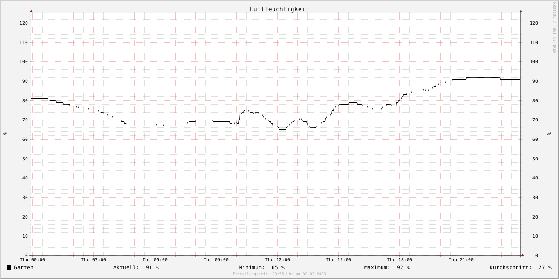Click the "Thu 12:00" time axis label
559x279 pixels.
278,260
